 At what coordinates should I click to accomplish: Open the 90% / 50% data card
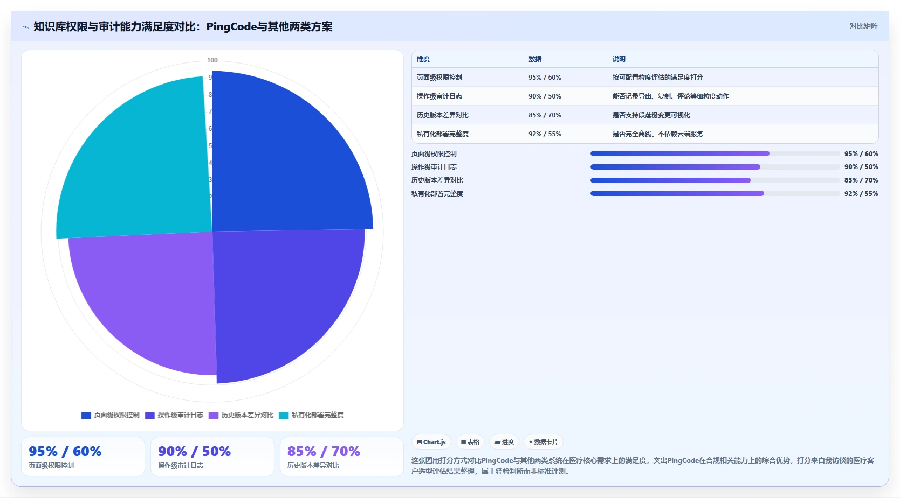(x=212, y=457)
